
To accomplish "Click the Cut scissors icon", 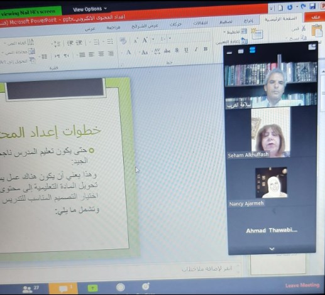I will [304, 28].
